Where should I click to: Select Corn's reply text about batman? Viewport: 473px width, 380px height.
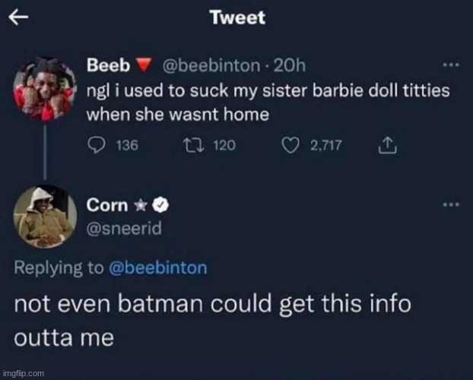click(213, 319)
